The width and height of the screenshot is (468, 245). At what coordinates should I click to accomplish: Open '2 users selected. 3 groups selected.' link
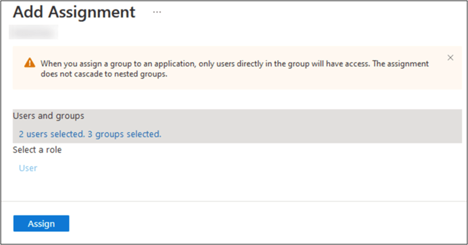90,134
